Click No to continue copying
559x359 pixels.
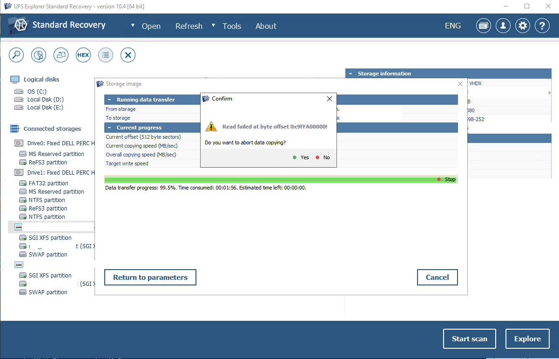point(323,157)
